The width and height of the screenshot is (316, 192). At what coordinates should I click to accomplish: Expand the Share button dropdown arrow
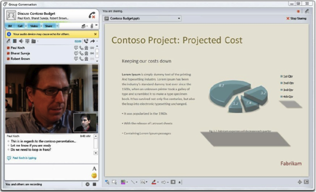coord(57,26)
